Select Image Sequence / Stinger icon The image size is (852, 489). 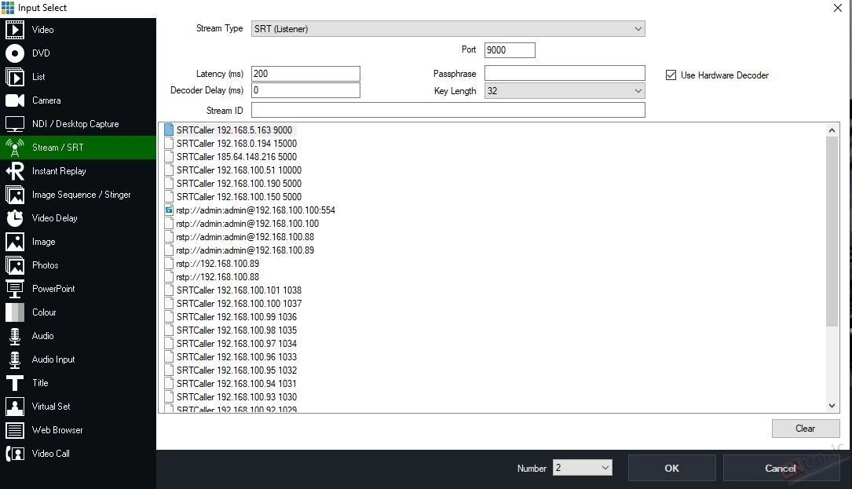[15, 195]
